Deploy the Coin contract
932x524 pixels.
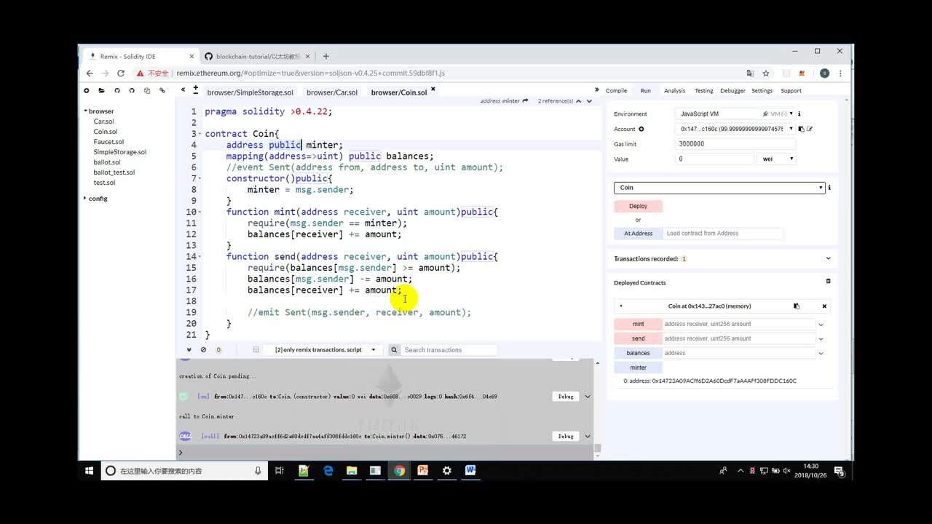tap(638, 206)
